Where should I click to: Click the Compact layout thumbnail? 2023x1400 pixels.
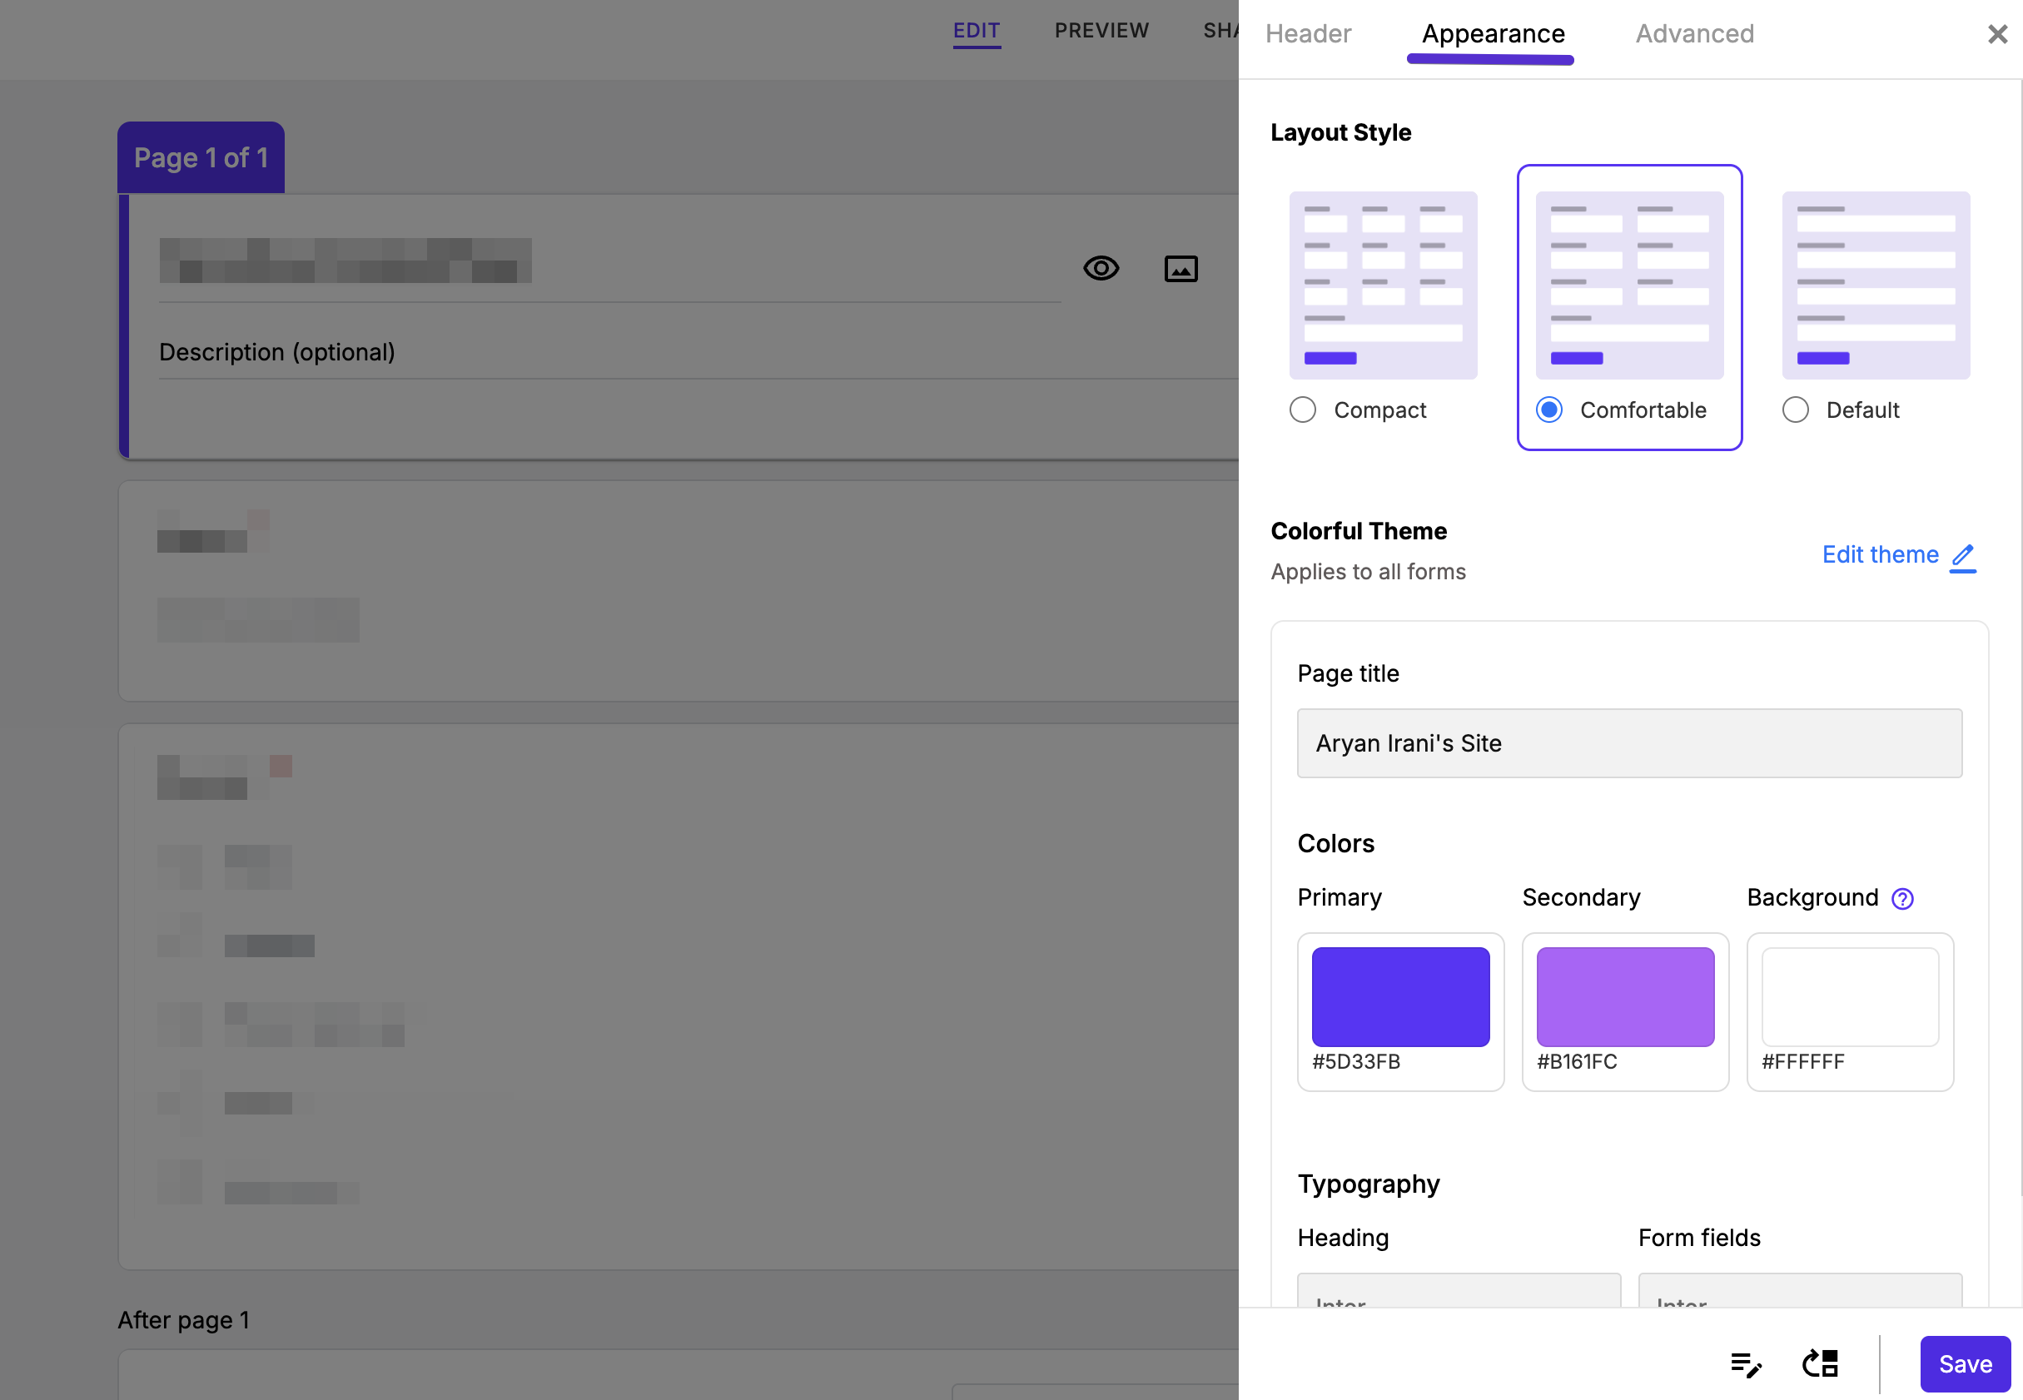pyautogui.click(x=1384, y=286)
